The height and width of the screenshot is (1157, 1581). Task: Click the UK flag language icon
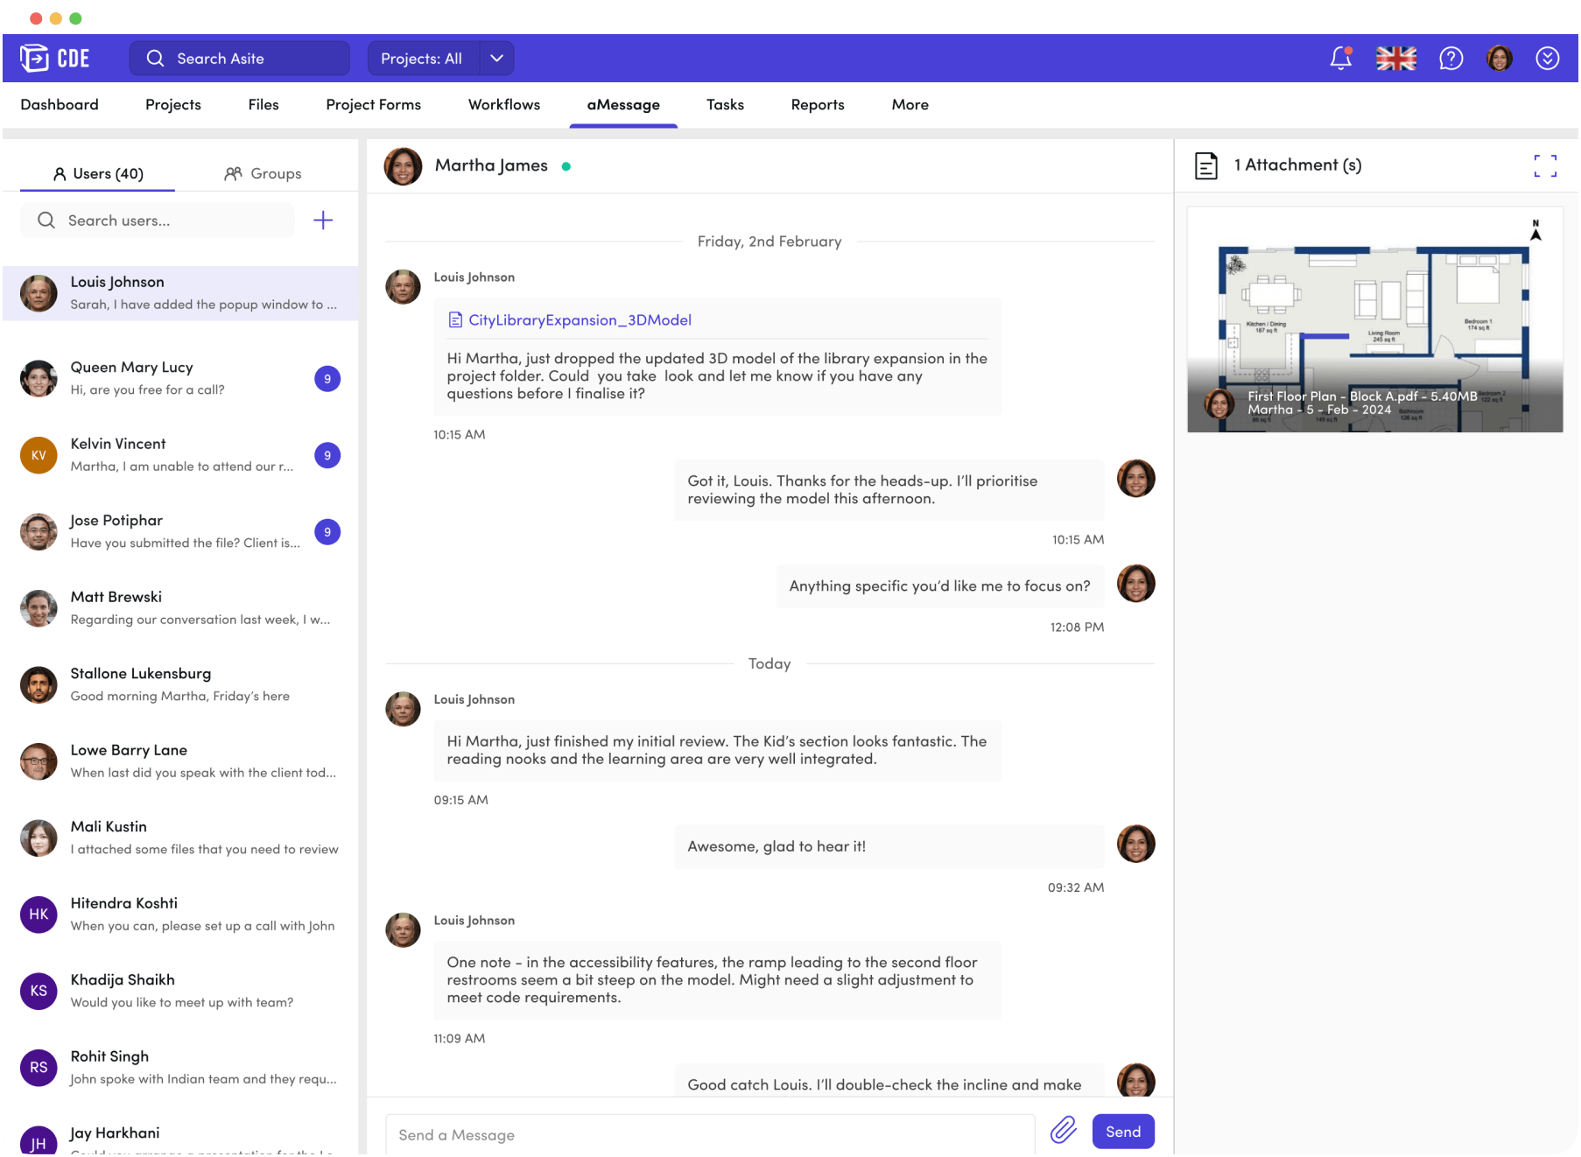pyautogui.click(x=1395, y=58)
